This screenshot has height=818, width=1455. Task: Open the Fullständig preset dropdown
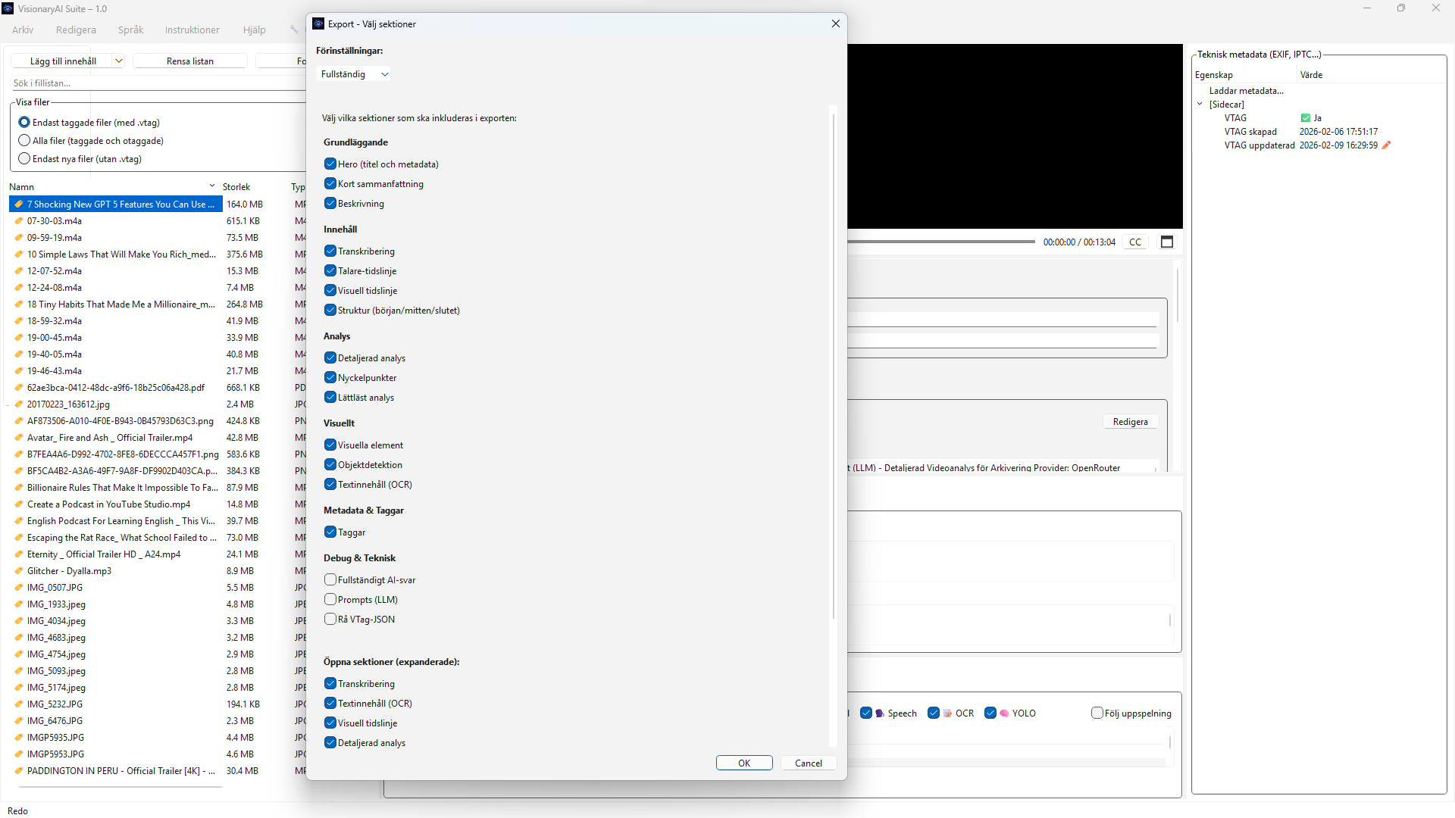(x=354, y=74)
